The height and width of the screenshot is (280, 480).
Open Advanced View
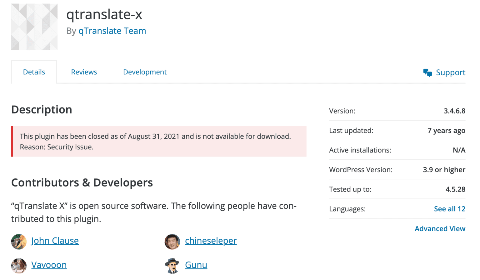440,228
